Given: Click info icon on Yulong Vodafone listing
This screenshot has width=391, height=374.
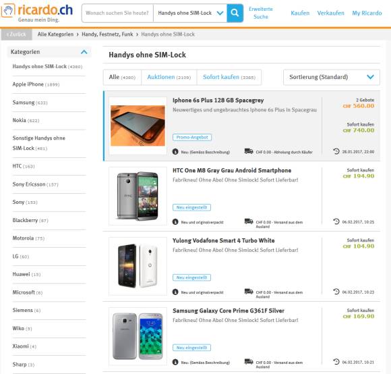Looking at the screenshot, I should tap(175, 292).
